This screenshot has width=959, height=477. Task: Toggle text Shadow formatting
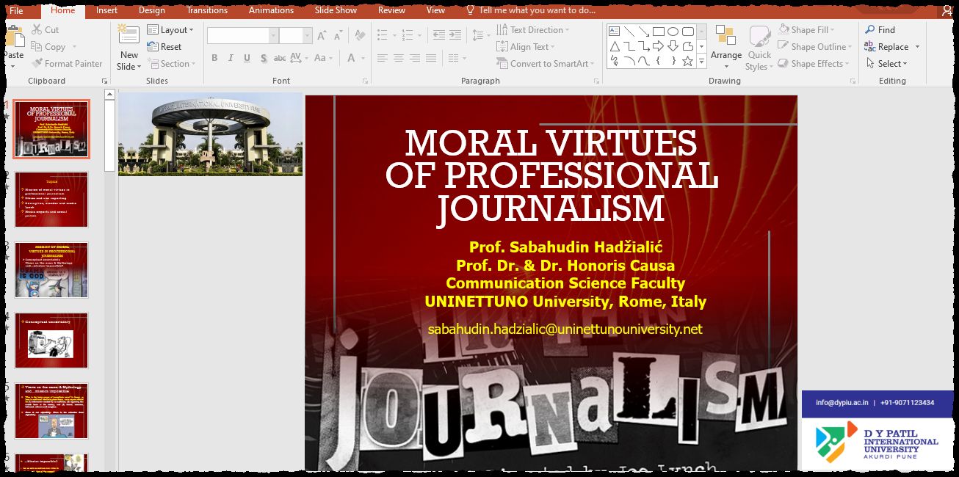pyautogui.click(x=263, y=58)
